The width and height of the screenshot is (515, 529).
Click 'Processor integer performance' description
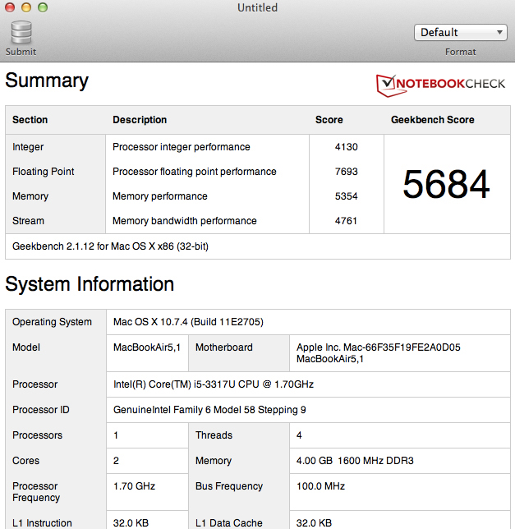[182, 147]
